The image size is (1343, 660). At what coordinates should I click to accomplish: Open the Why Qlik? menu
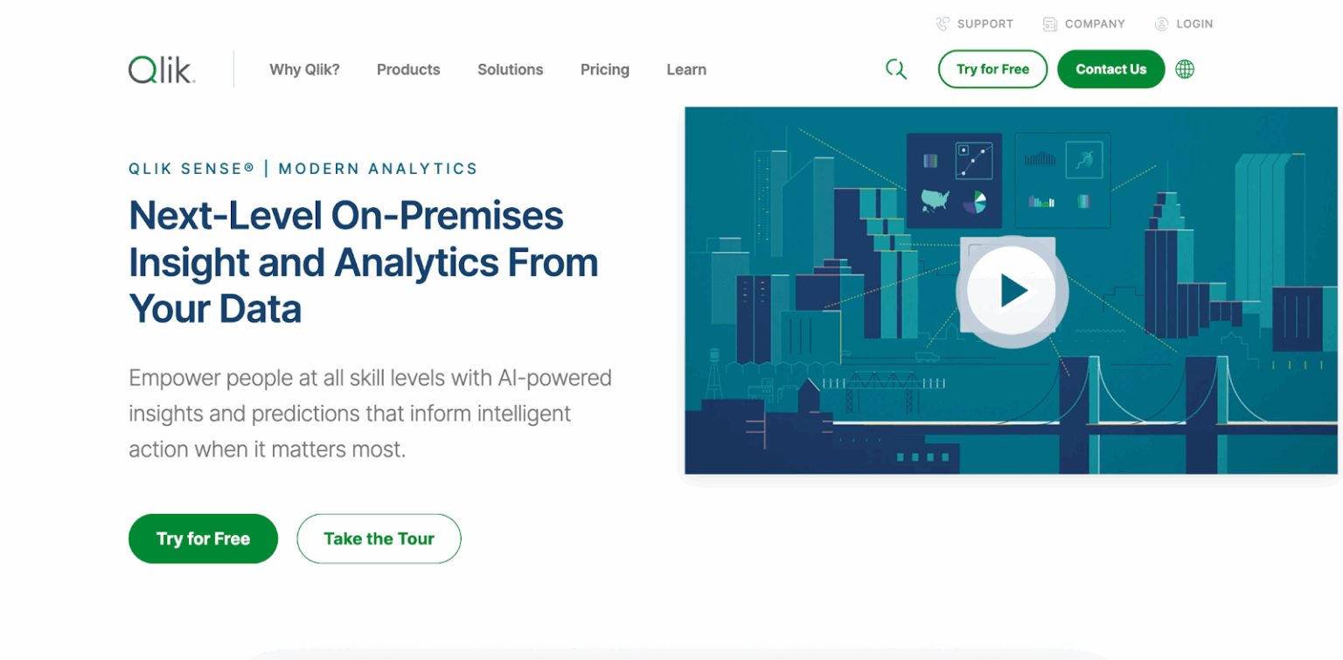304,70
